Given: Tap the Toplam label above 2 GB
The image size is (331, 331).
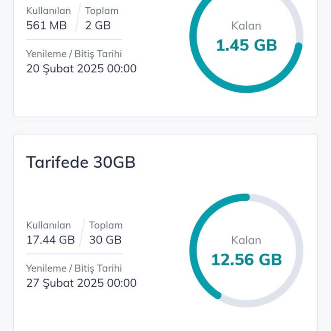Looking at the screenshot, I should click(102, 11).
